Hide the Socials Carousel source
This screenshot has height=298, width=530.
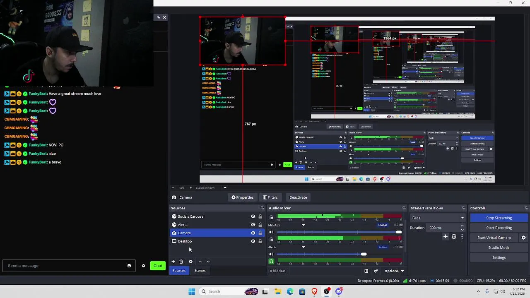click(253, 216)
